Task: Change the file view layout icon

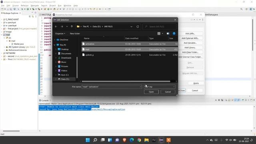Action: point(159,34)
